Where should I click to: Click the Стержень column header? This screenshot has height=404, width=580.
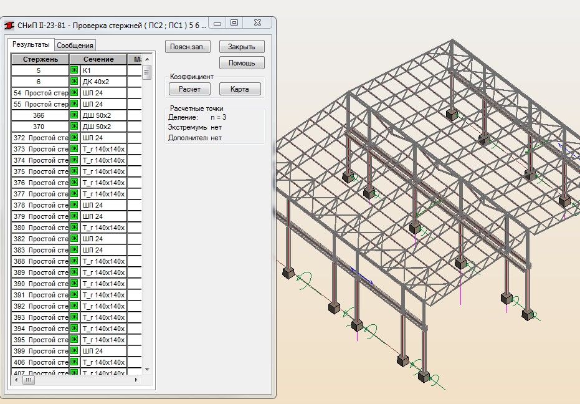[40, 59]
